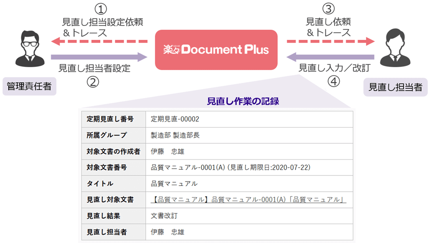Click the 楽々Document Plus logo box
The height and width of the screenshot is (243, 431).
(x=216, y=50)
